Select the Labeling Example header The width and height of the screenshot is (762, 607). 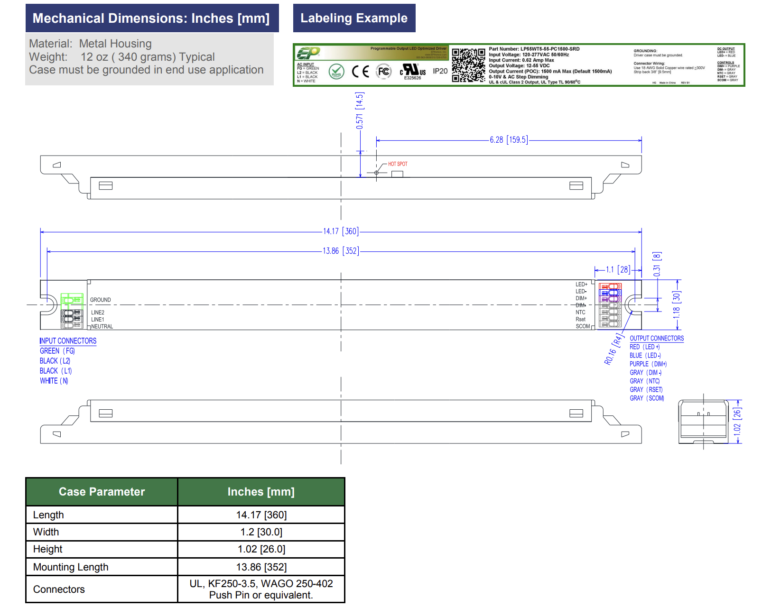354,18
